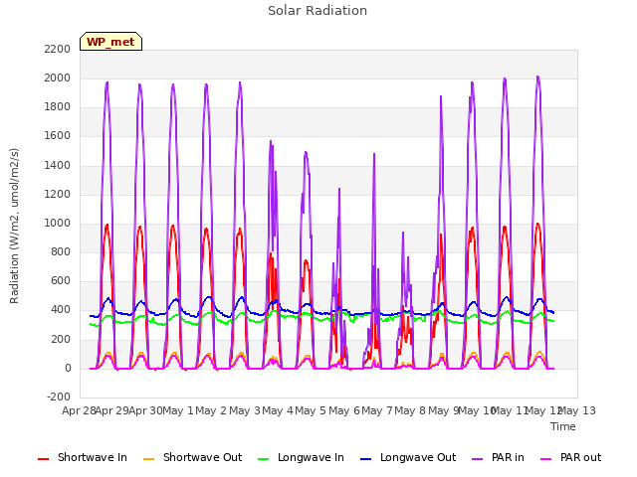637x477 pixels.
Task: Click the Radiation y-axis title
Action: pyautogui.click(x=14, y=226)
